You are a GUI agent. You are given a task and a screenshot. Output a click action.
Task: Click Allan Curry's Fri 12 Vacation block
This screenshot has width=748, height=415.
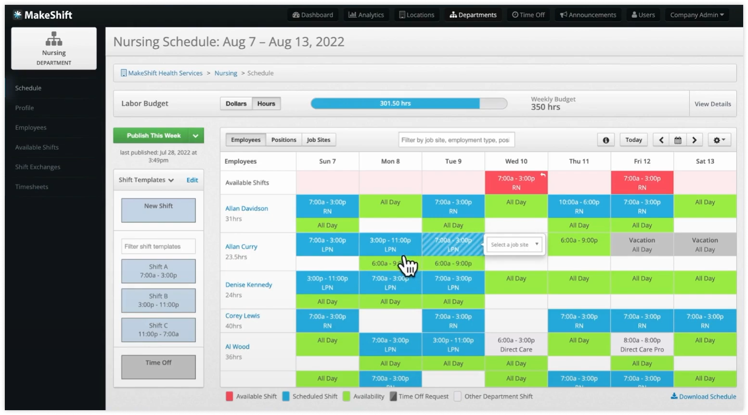(642, 245)
